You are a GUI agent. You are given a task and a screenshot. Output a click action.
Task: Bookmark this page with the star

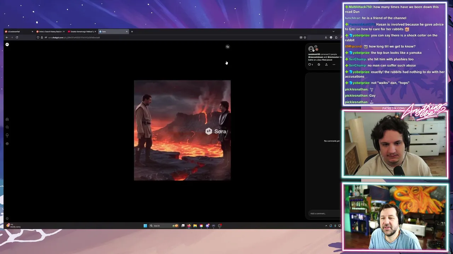[305, 37]
